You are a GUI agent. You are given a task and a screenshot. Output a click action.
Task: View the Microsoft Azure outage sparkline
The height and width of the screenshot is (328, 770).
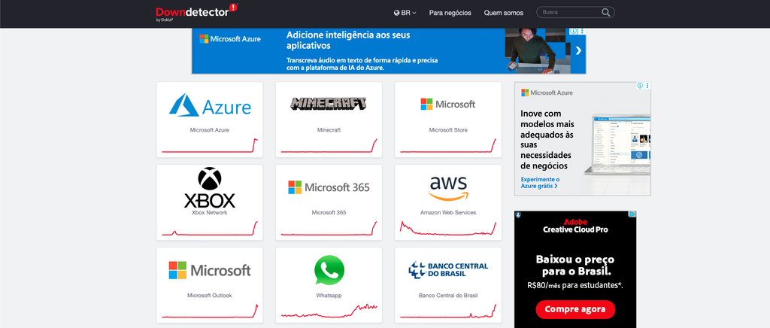tap(210, 146)
